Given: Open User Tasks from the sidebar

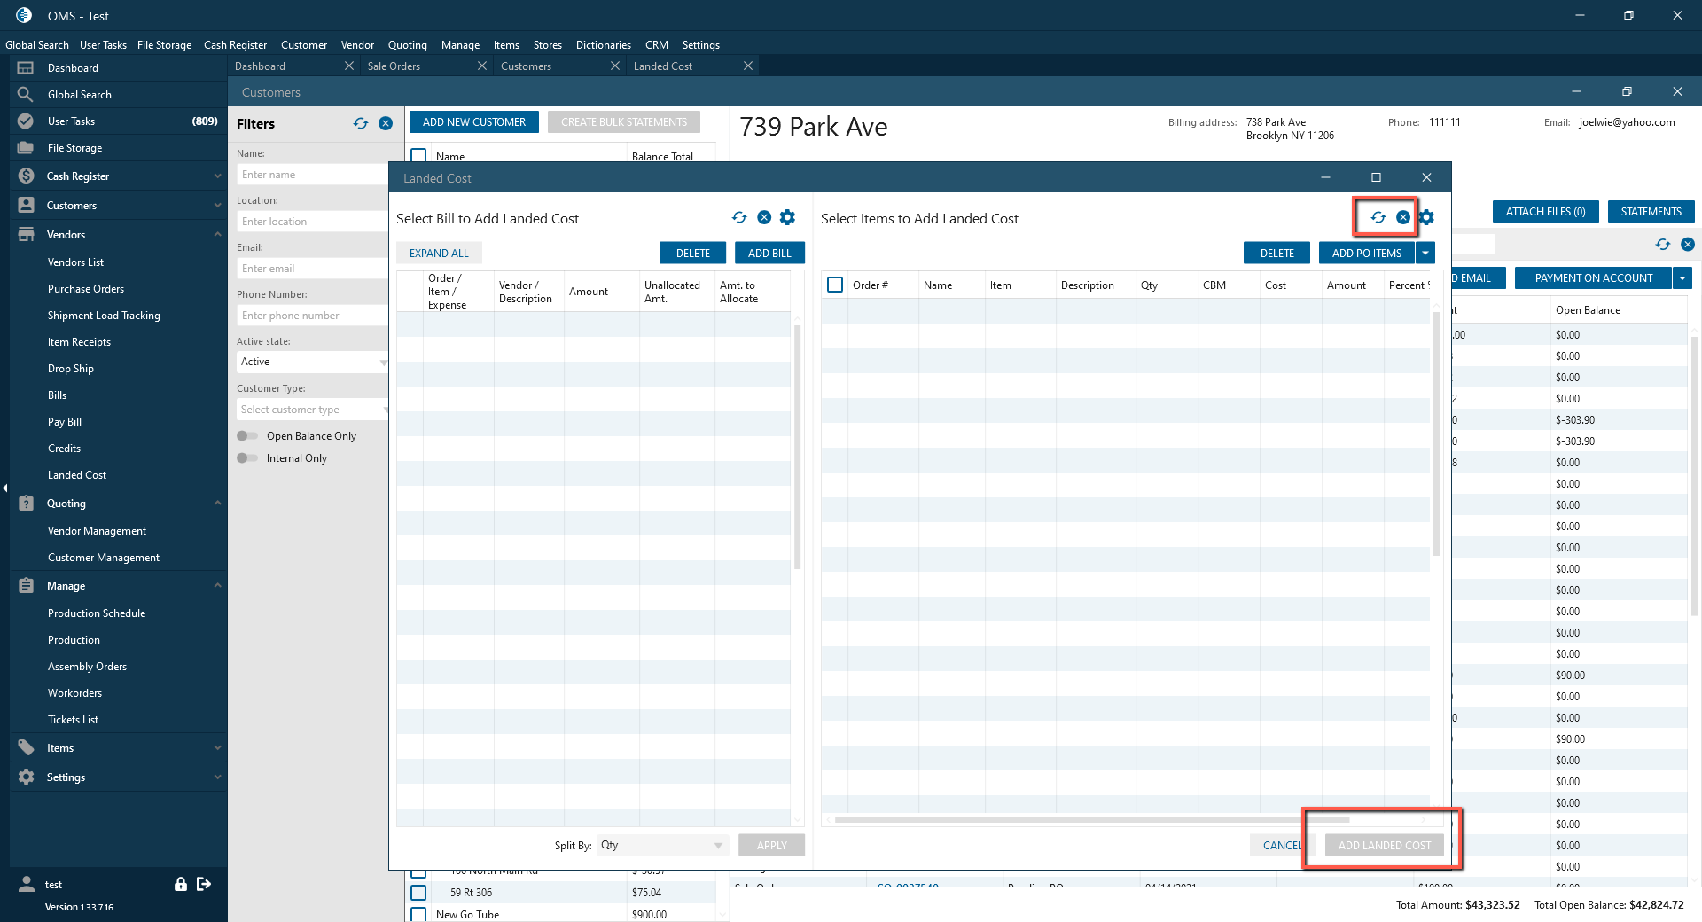Looking at the screenshot, I should [x=71, y=121].
